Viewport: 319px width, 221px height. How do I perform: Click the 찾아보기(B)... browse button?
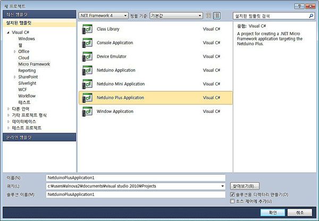[245, 186]
